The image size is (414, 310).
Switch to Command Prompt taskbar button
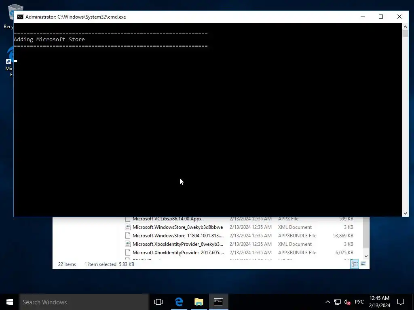(219, 302)
